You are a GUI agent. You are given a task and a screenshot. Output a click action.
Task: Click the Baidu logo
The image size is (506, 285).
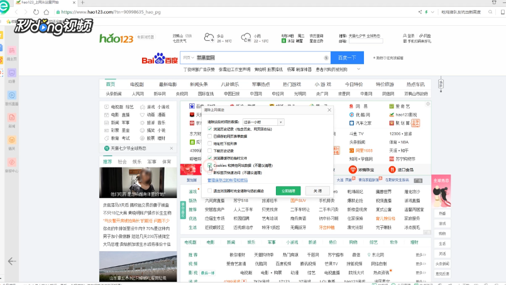pyautogui.click(x=160, y=59)
